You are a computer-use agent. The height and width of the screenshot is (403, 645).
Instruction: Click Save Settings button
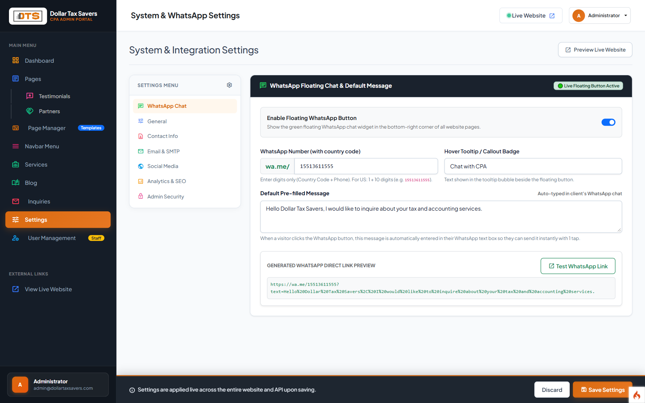pyautogui.click(x=602, y=390)
